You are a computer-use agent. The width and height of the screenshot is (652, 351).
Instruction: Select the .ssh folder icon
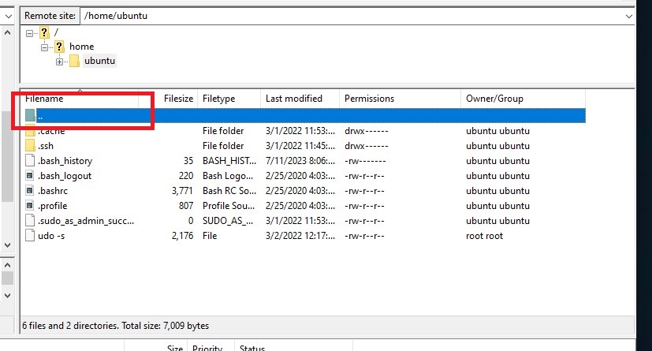coord(30,146)
